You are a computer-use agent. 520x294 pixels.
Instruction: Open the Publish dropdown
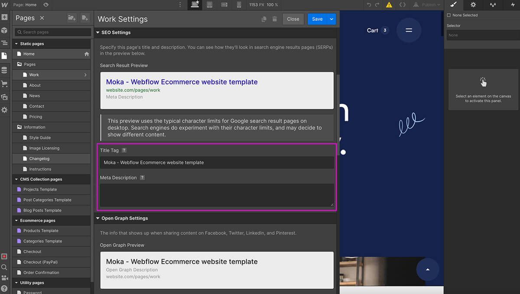click(x=427, y=5)
